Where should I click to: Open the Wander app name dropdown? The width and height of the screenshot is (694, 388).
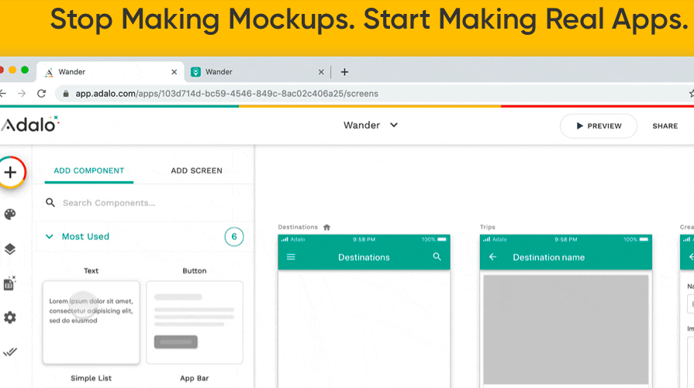tap(371, 125)
